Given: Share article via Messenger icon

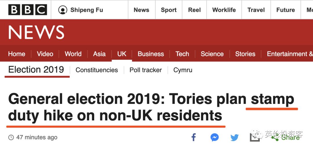Looking at the screenshot, I should (x=214, y=137).
